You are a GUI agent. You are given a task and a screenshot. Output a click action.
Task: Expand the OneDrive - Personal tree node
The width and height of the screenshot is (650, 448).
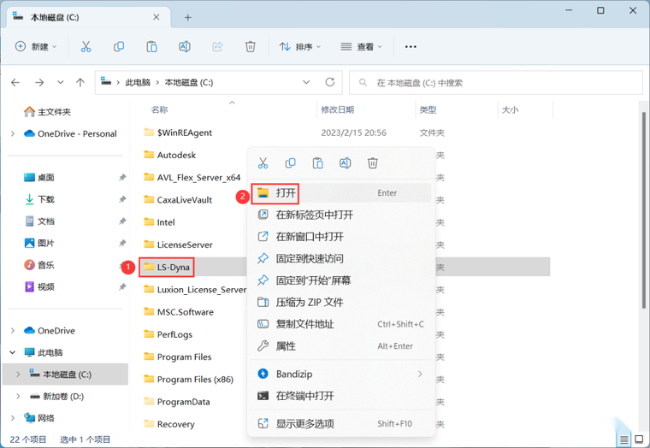click(x=13, y=133)
